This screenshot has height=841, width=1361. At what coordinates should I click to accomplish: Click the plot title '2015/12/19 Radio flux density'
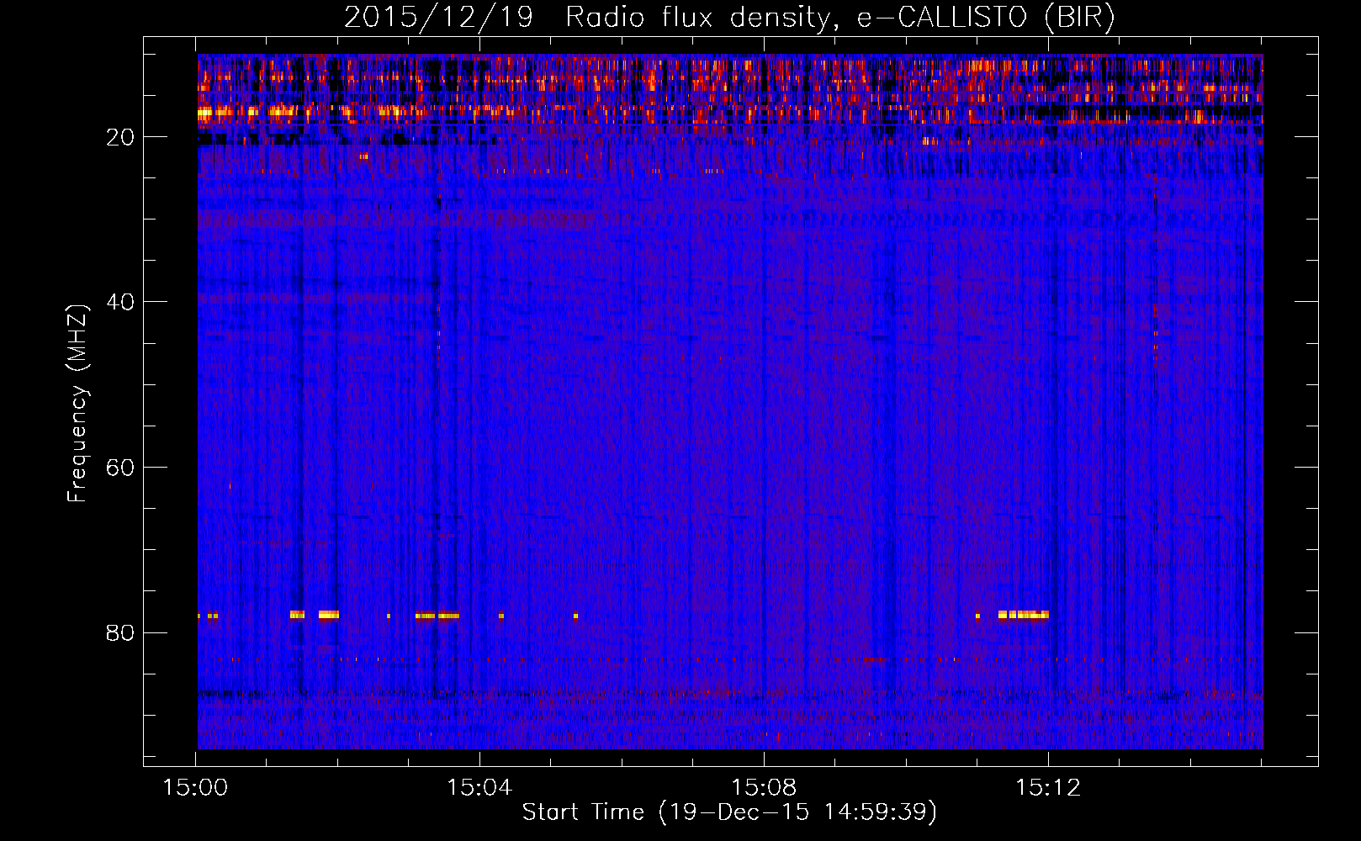(x=587, y=18)
